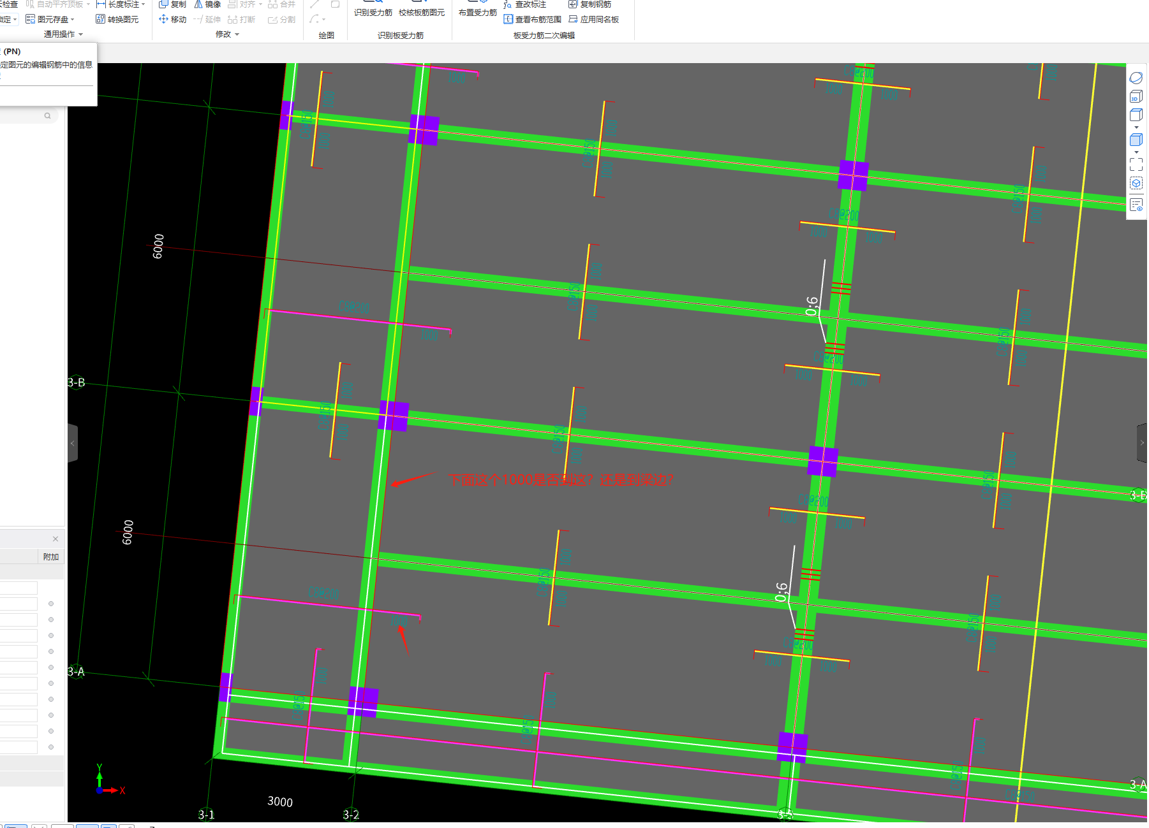Click the 附加 column header

tap(51, 557)
